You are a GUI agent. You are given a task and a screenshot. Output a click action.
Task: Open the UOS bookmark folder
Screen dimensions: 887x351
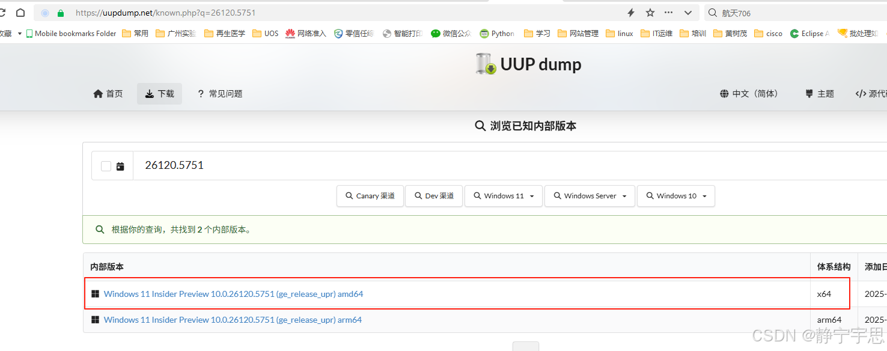pyautogui.click(x=265, y=34)
